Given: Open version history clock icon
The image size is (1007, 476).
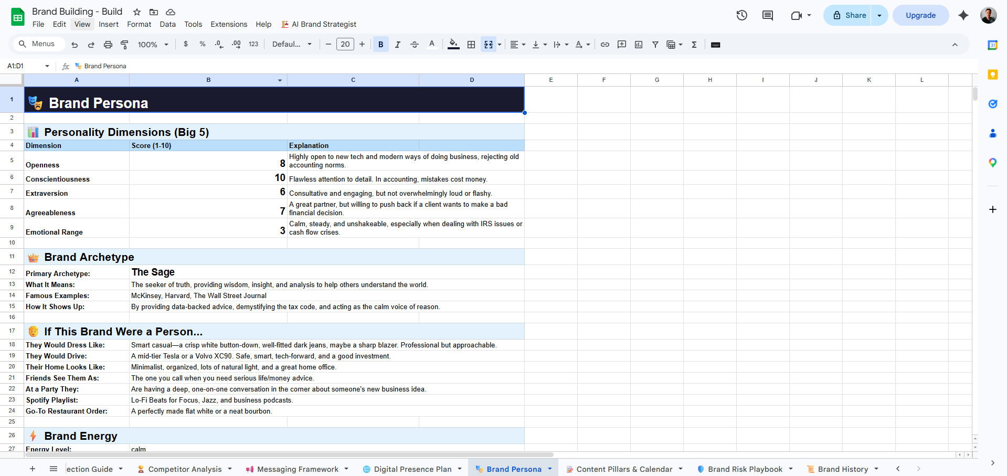Looking at the screenshot, I should click(741, 15).
